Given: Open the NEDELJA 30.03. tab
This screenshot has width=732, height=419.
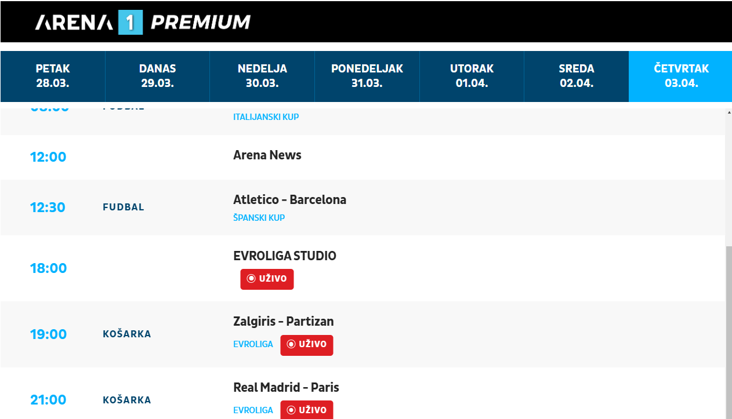Looking at the screenshot, I should (262, 76).
